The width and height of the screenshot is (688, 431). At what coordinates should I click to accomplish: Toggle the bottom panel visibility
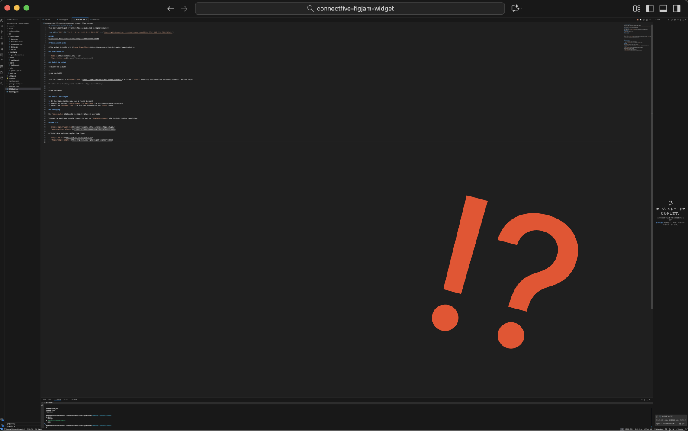[x=663, y=8]
